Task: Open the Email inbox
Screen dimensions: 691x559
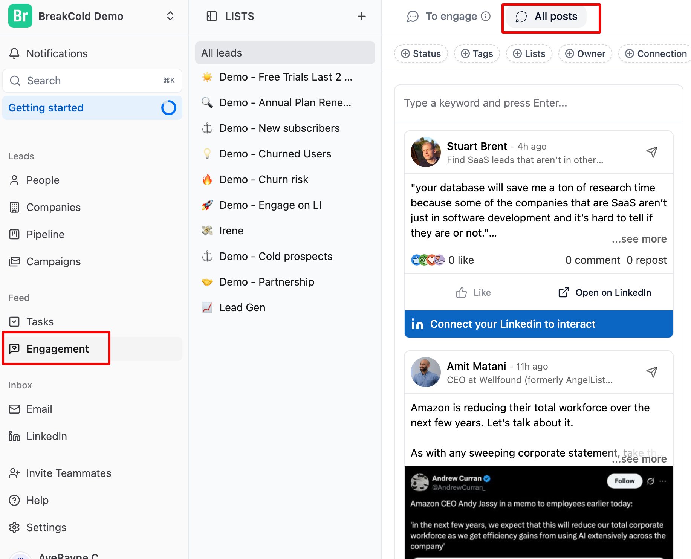Action: (92, 409)
